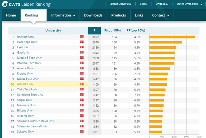Click the flag icon in the Ankara Univ row
The image size is (206, 138).
82,68
